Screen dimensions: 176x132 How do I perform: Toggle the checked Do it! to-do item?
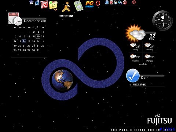tap(131, 85)
